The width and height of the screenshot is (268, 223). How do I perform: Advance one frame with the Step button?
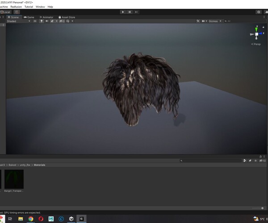[x=136, y=12]
